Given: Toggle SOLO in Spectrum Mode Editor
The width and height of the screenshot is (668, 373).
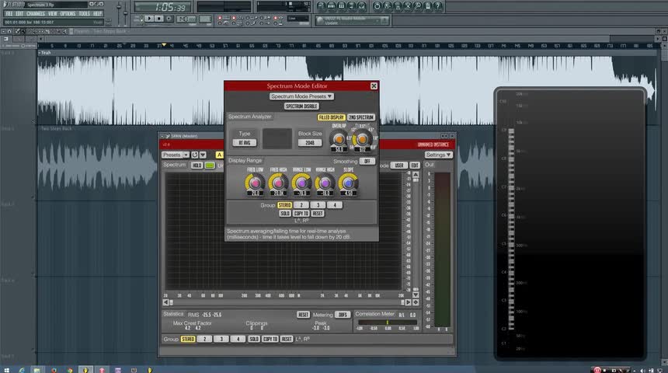Looking at the screenshot, I should [x=285, y=213].
